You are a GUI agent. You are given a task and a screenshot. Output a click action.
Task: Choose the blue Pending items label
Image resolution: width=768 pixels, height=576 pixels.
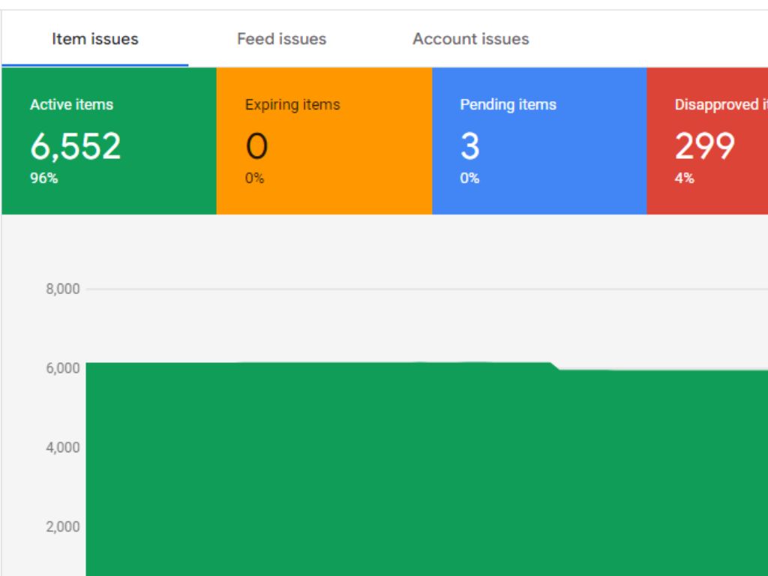point(508,105)
